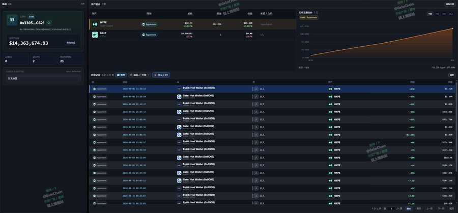Viewport: 458px width, 213px height.
Task: Click the hyperevm network badge in LILLY row
Action: pyautogui.click(x=149, y=35)
